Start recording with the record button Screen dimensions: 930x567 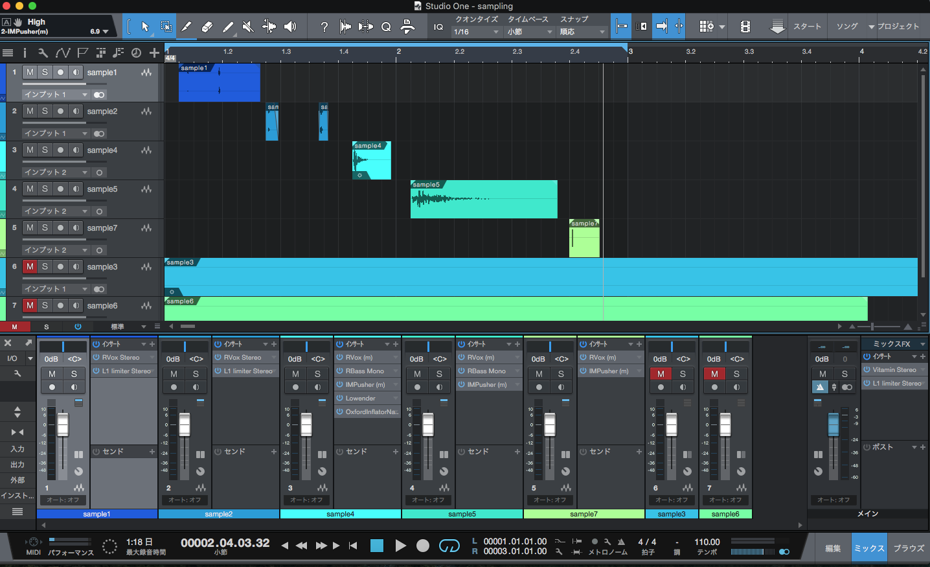[x=423, y=546]
